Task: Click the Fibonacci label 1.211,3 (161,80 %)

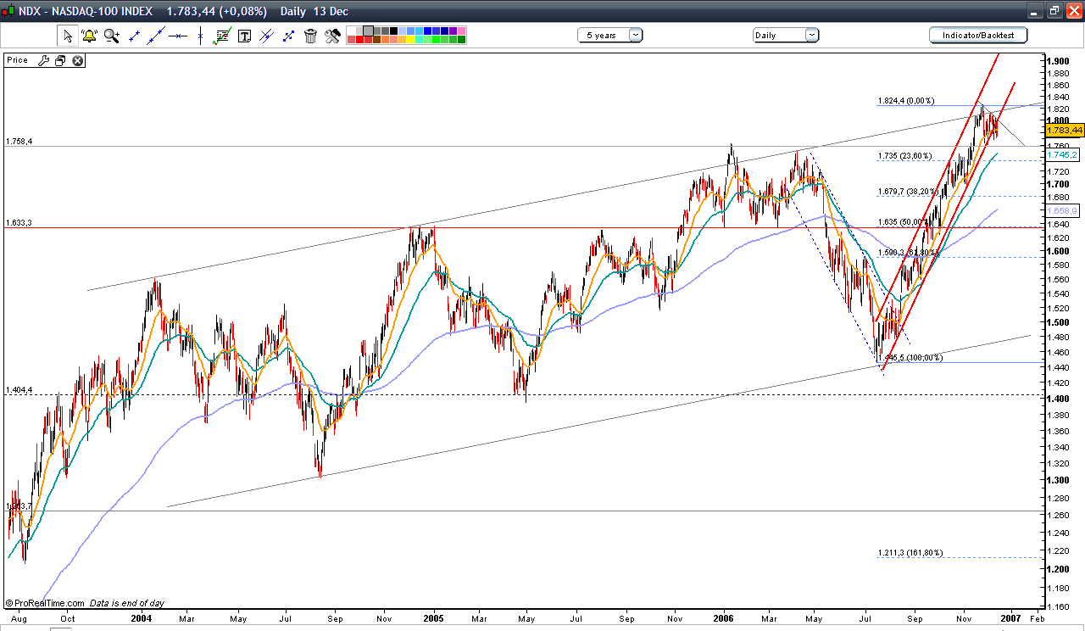Action: coord(910,553)
